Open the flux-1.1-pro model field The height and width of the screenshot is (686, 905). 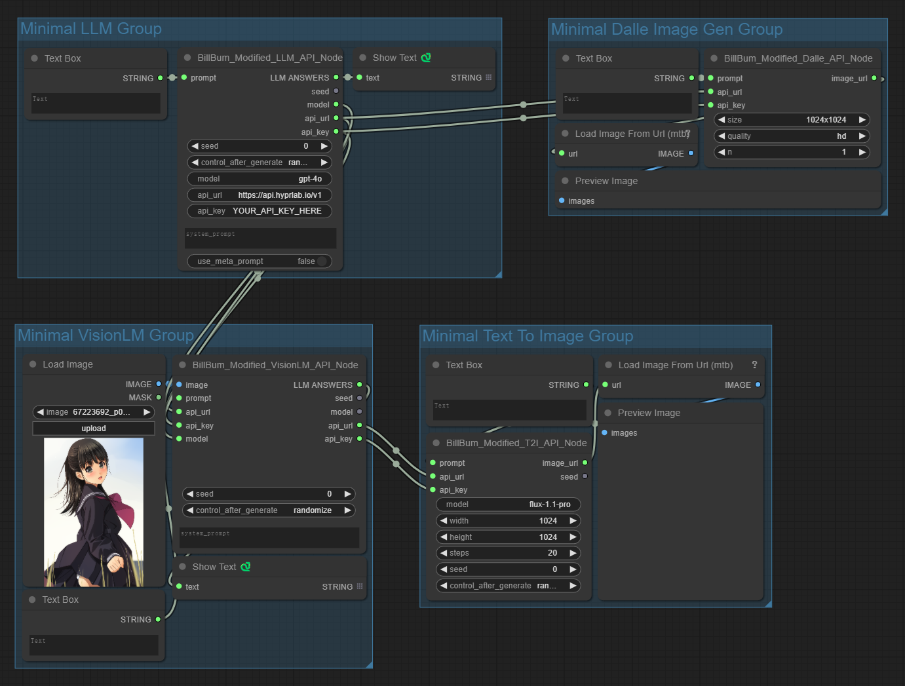(508, 505)
